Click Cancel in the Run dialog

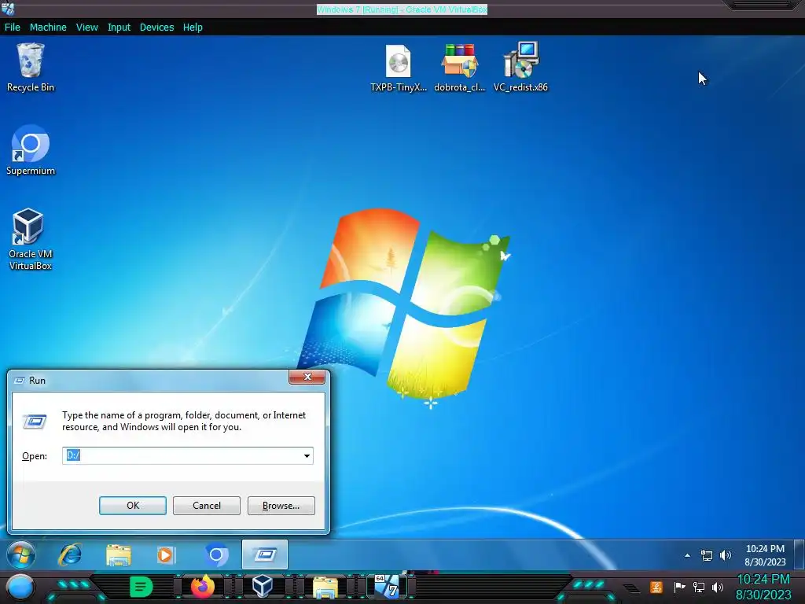[x=207, y=506]
